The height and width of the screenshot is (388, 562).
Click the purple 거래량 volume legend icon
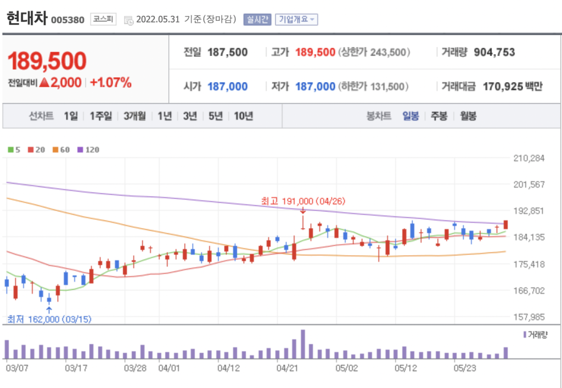524,334
